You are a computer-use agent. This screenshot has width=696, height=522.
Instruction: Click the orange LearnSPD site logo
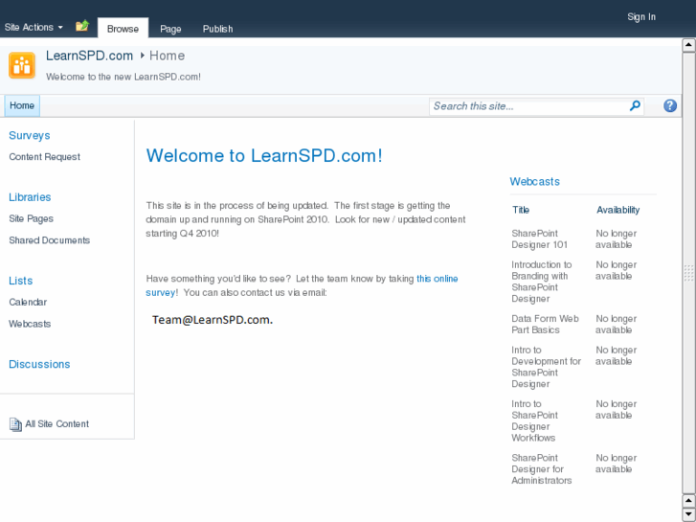click(x=22, y=66)
